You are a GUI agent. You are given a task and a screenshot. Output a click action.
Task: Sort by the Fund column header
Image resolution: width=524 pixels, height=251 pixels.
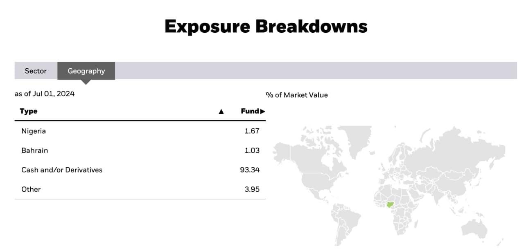250,111
